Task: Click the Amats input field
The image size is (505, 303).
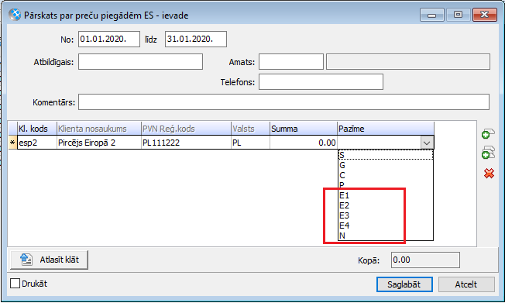Action: click(x=291, y=61)
